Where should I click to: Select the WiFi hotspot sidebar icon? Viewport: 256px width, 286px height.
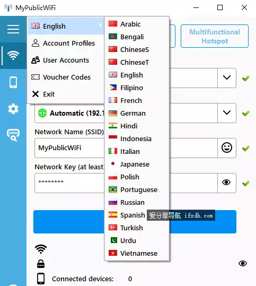pos(13,55)
